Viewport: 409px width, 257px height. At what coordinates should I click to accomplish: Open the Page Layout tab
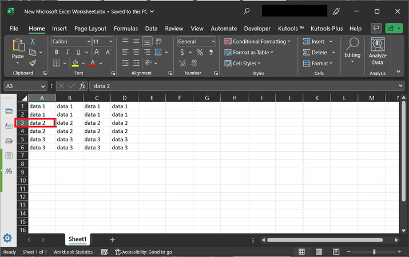pyautogui.click(x=90, y=29)
